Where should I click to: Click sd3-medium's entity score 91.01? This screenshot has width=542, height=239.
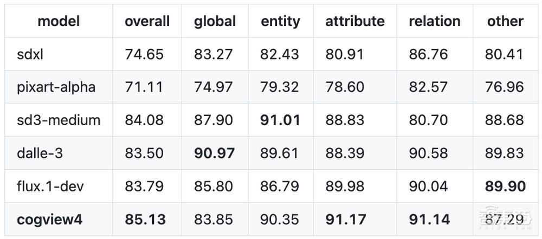[x=280, y=120]
